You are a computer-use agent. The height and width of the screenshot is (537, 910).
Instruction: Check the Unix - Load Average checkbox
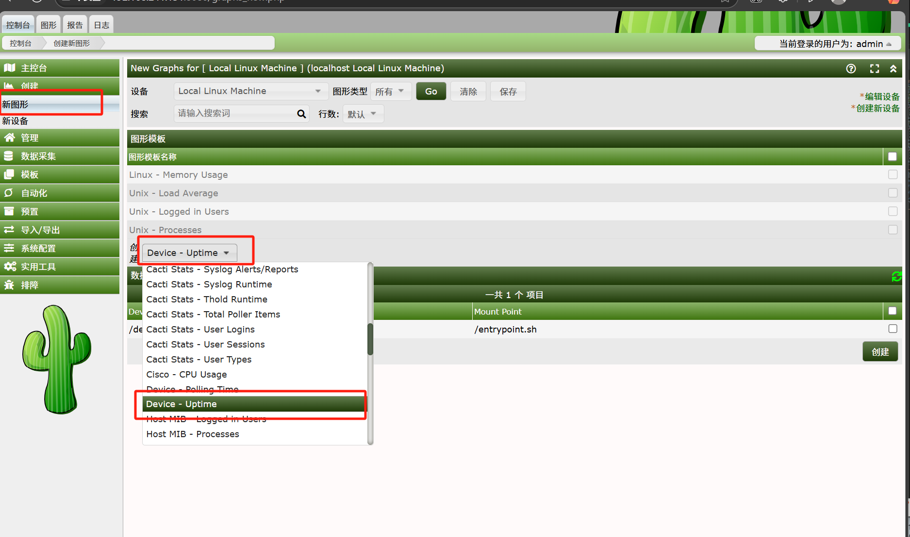coord(893,193)
